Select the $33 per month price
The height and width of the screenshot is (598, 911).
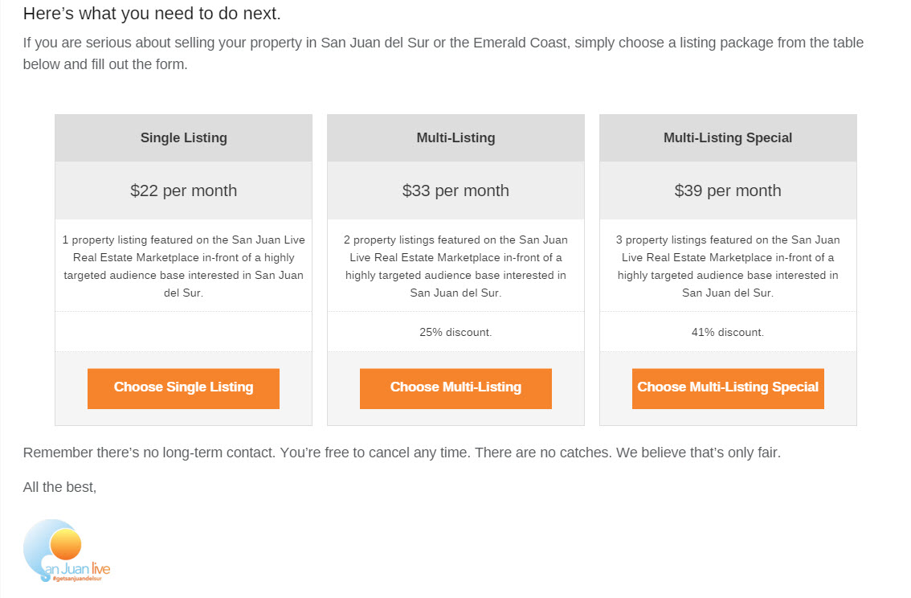455,190
